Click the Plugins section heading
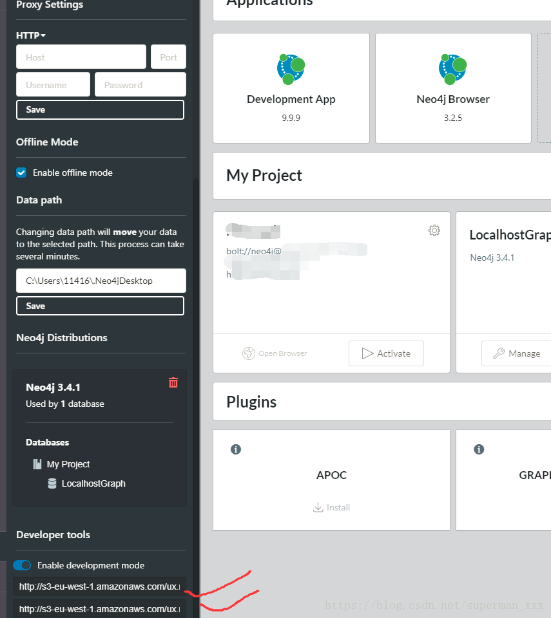The image size is (551, 618). pos(251,402)
